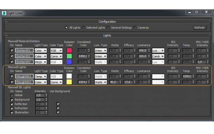214x134 pixels.
Task: Open the Lux luminance unit dropdown for Emitter001
Action: pyautogui.click(x=158, y=50)
